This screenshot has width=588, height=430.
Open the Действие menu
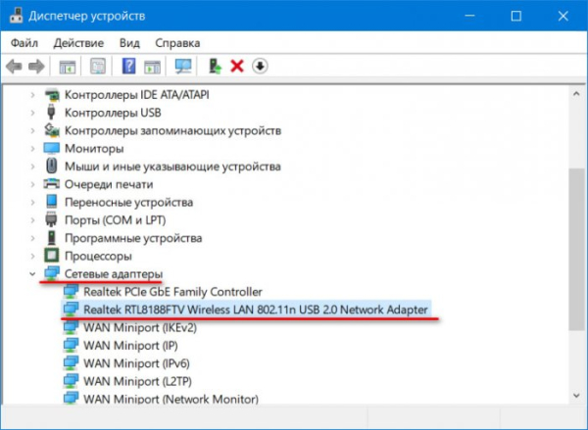coord(79,43)
